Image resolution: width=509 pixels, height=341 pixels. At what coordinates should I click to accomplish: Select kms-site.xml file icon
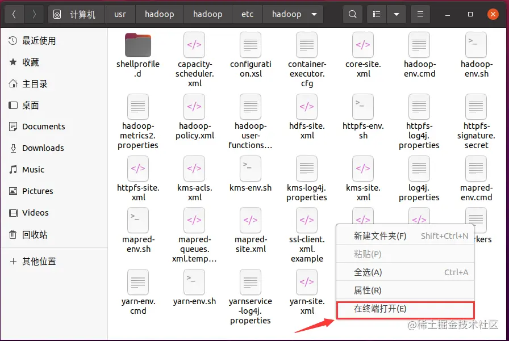coord(363,169)
